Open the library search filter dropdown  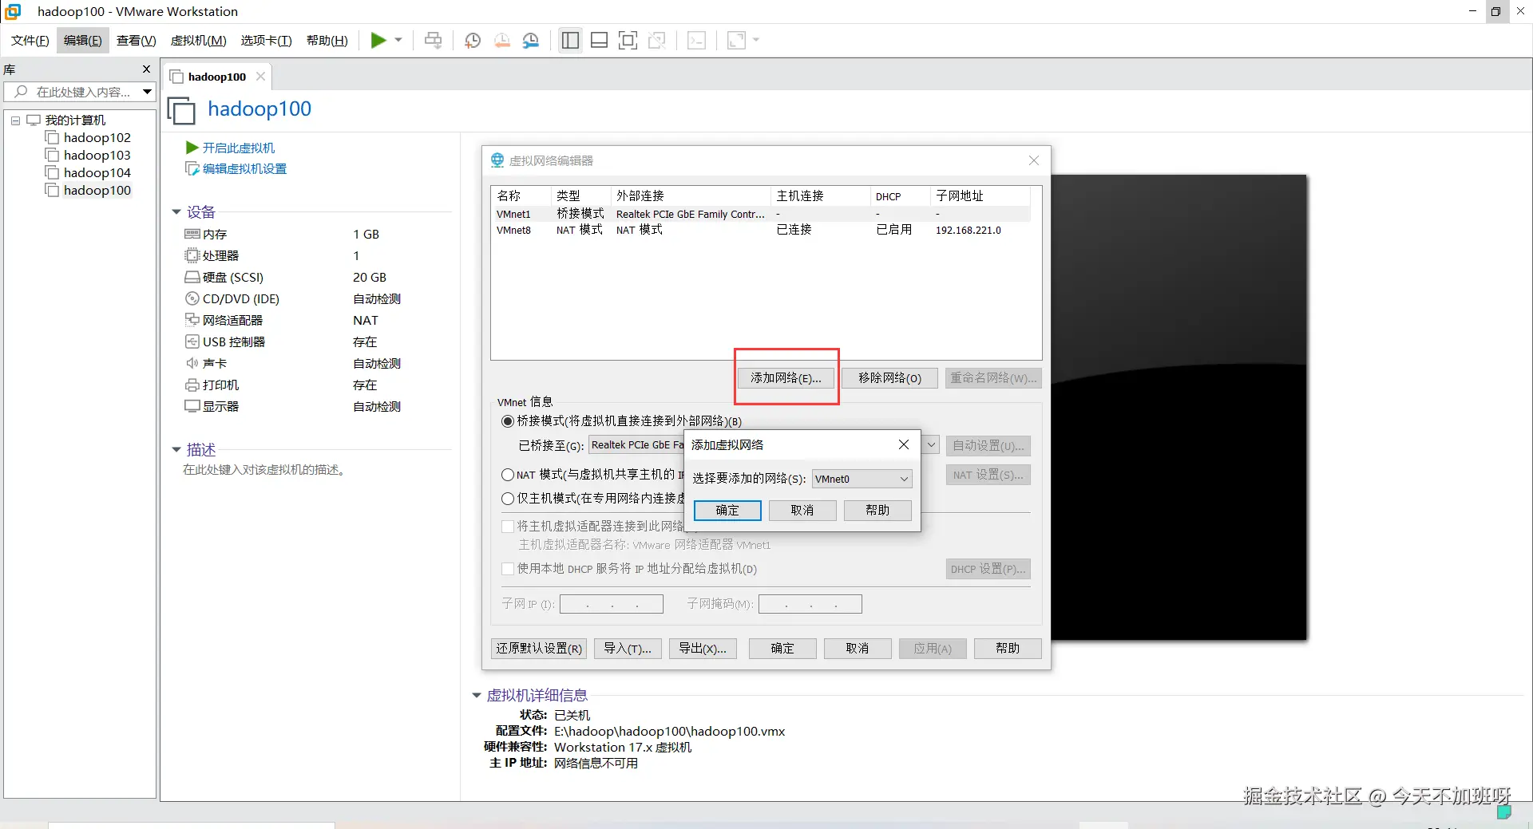(148, 92)
